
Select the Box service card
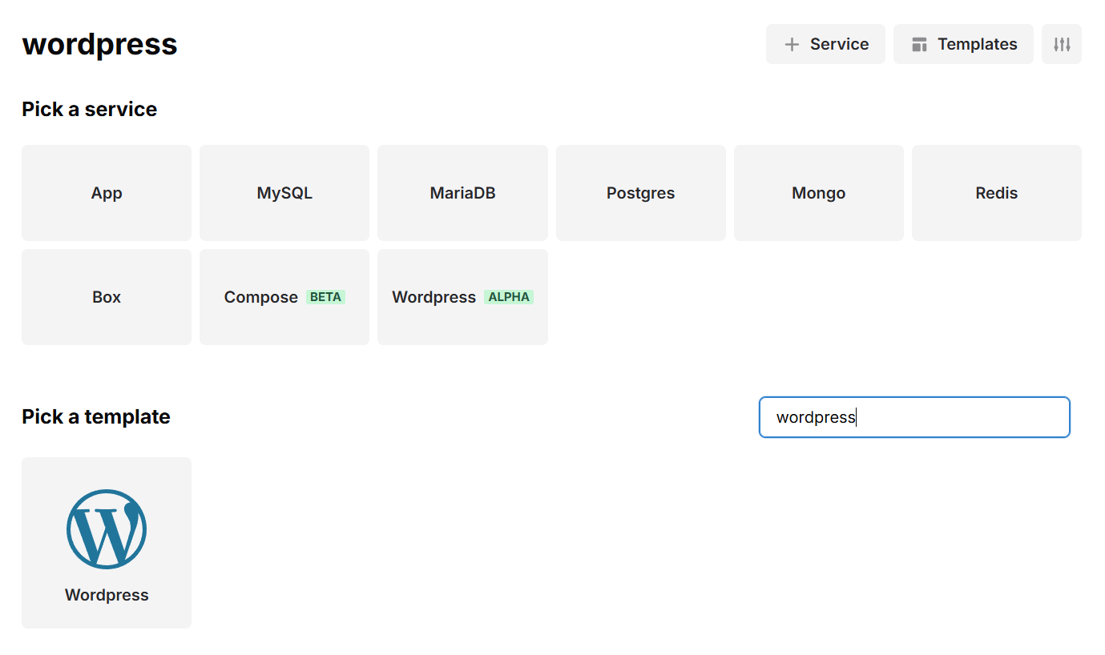[107, 297]
